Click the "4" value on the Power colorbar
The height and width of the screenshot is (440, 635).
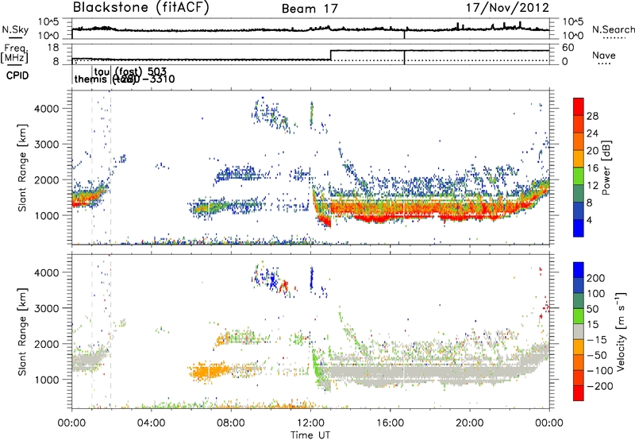pos(589,220)
